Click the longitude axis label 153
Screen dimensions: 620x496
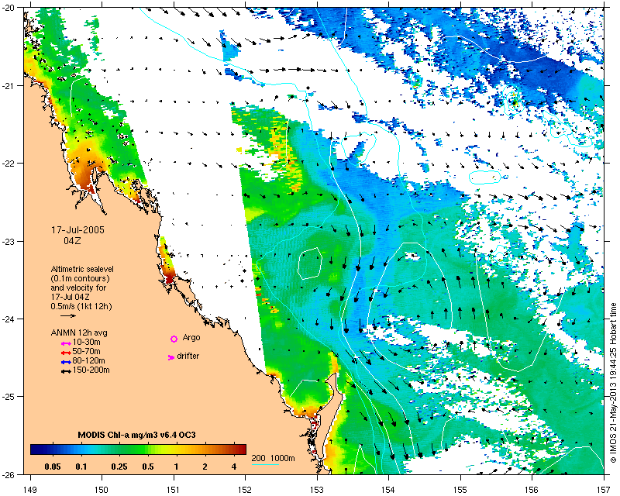317,490
